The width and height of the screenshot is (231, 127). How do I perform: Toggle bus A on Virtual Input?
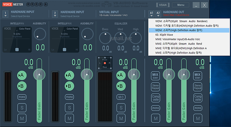tap(121, 75)
